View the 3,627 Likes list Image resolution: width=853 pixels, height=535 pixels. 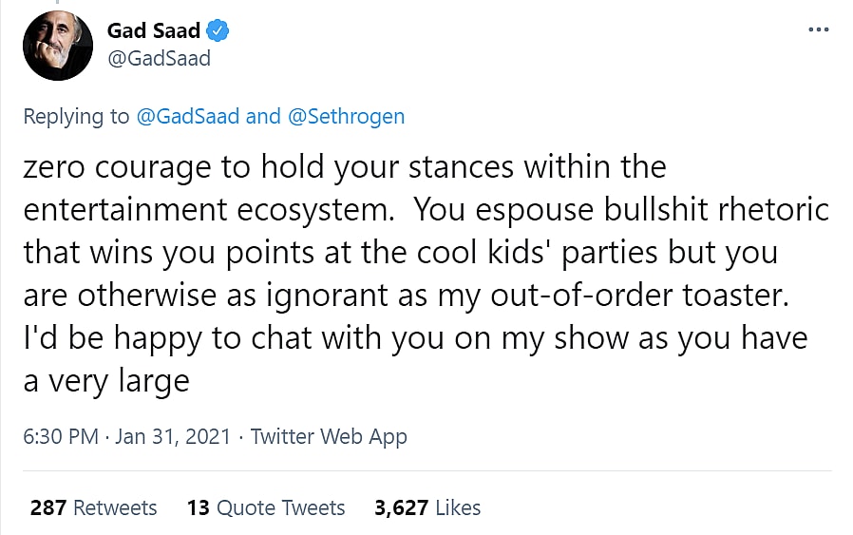[x=427, y=507]
